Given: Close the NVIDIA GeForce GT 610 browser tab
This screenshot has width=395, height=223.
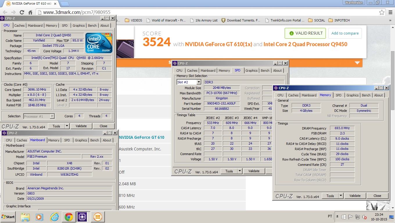Looking at the screenshot, I should click(55, 4).
